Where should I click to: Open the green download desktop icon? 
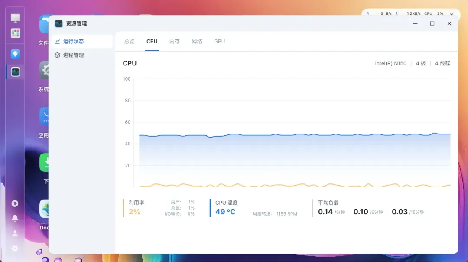click(44, 163)
